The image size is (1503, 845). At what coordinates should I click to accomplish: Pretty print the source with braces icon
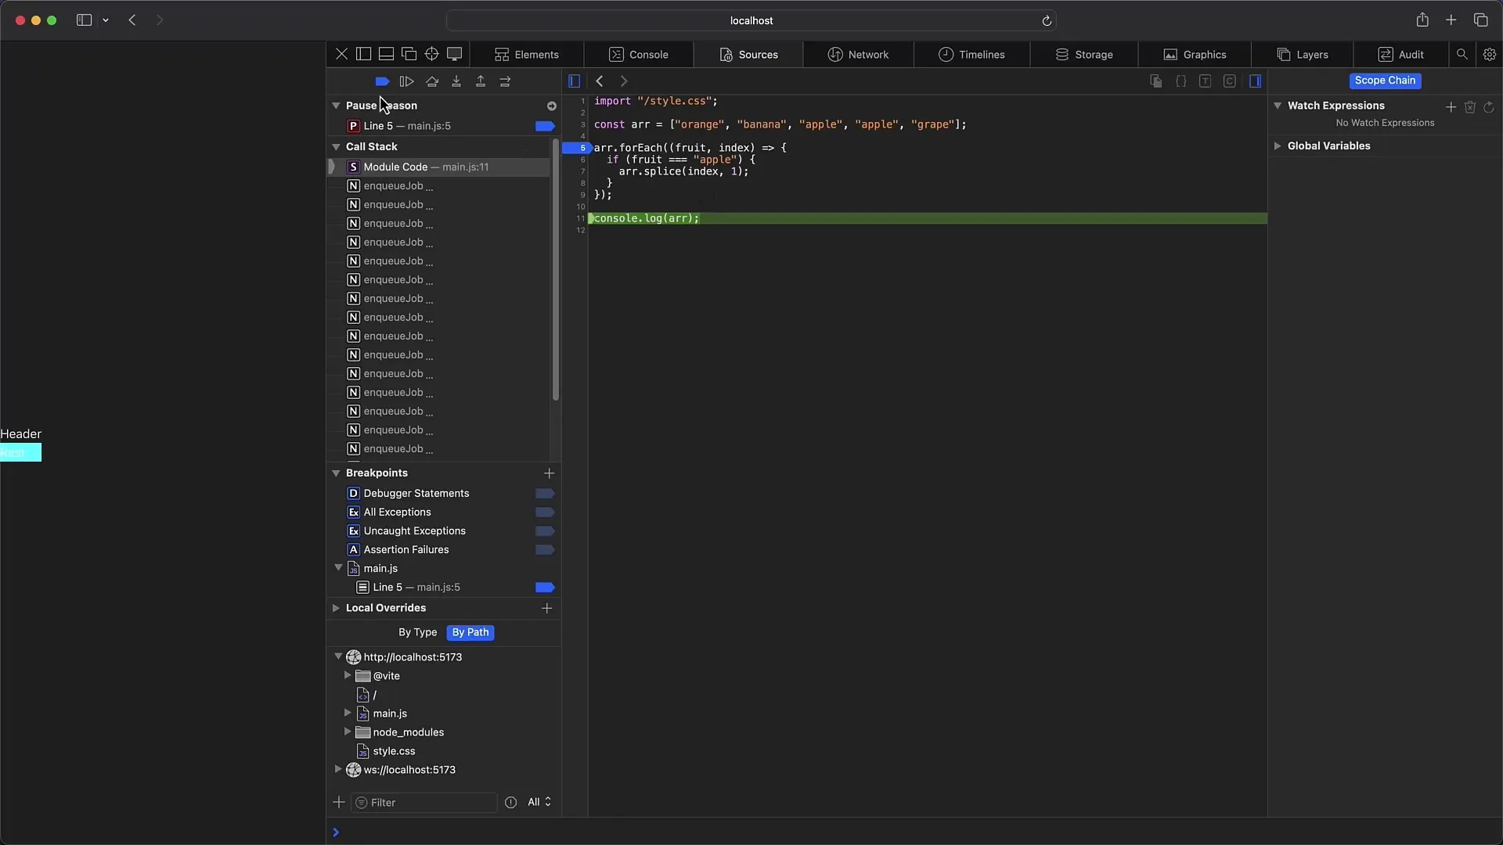tap(1180, 81)
